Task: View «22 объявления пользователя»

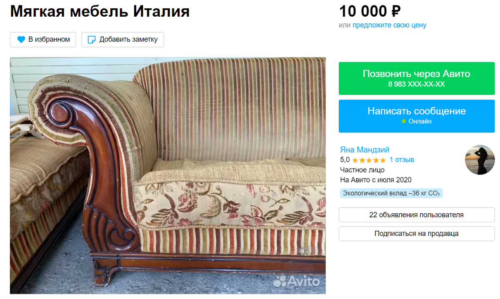Action: point(417,215)
